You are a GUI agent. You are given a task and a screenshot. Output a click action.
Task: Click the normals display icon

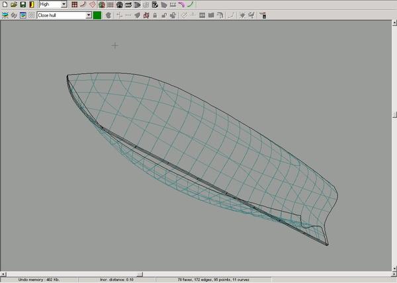tap(173, 5)
